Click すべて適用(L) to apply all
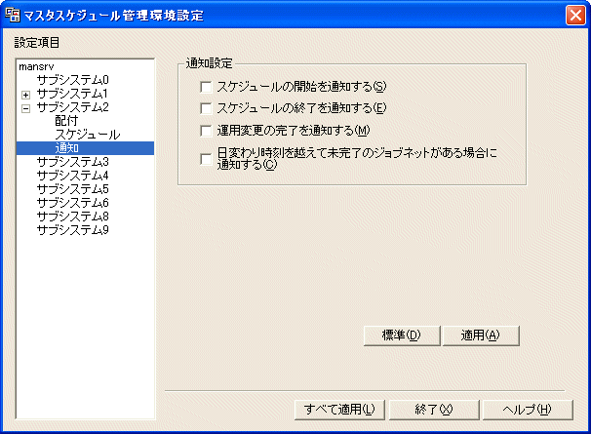The width and height of the screenshot is (591, 434). pos(339,409)
